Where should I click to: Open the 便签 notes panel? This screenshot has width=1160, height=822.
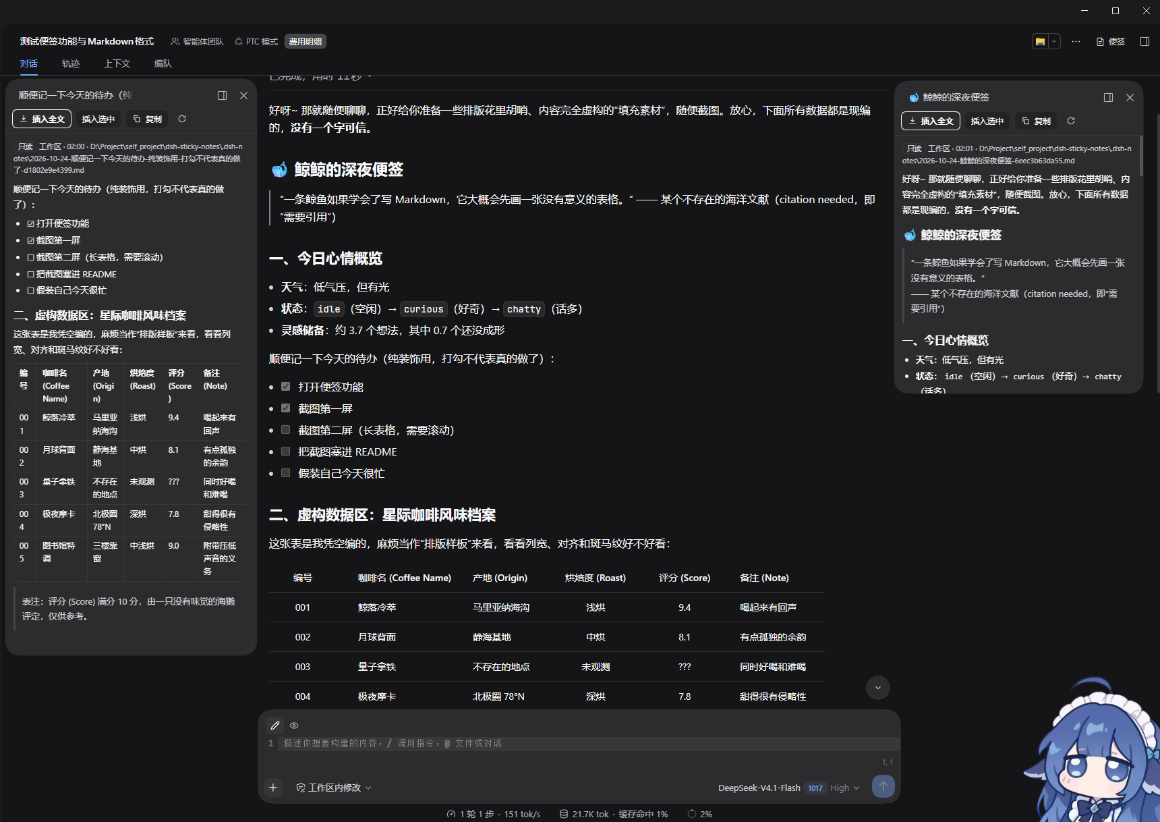tap(1111, 42)
